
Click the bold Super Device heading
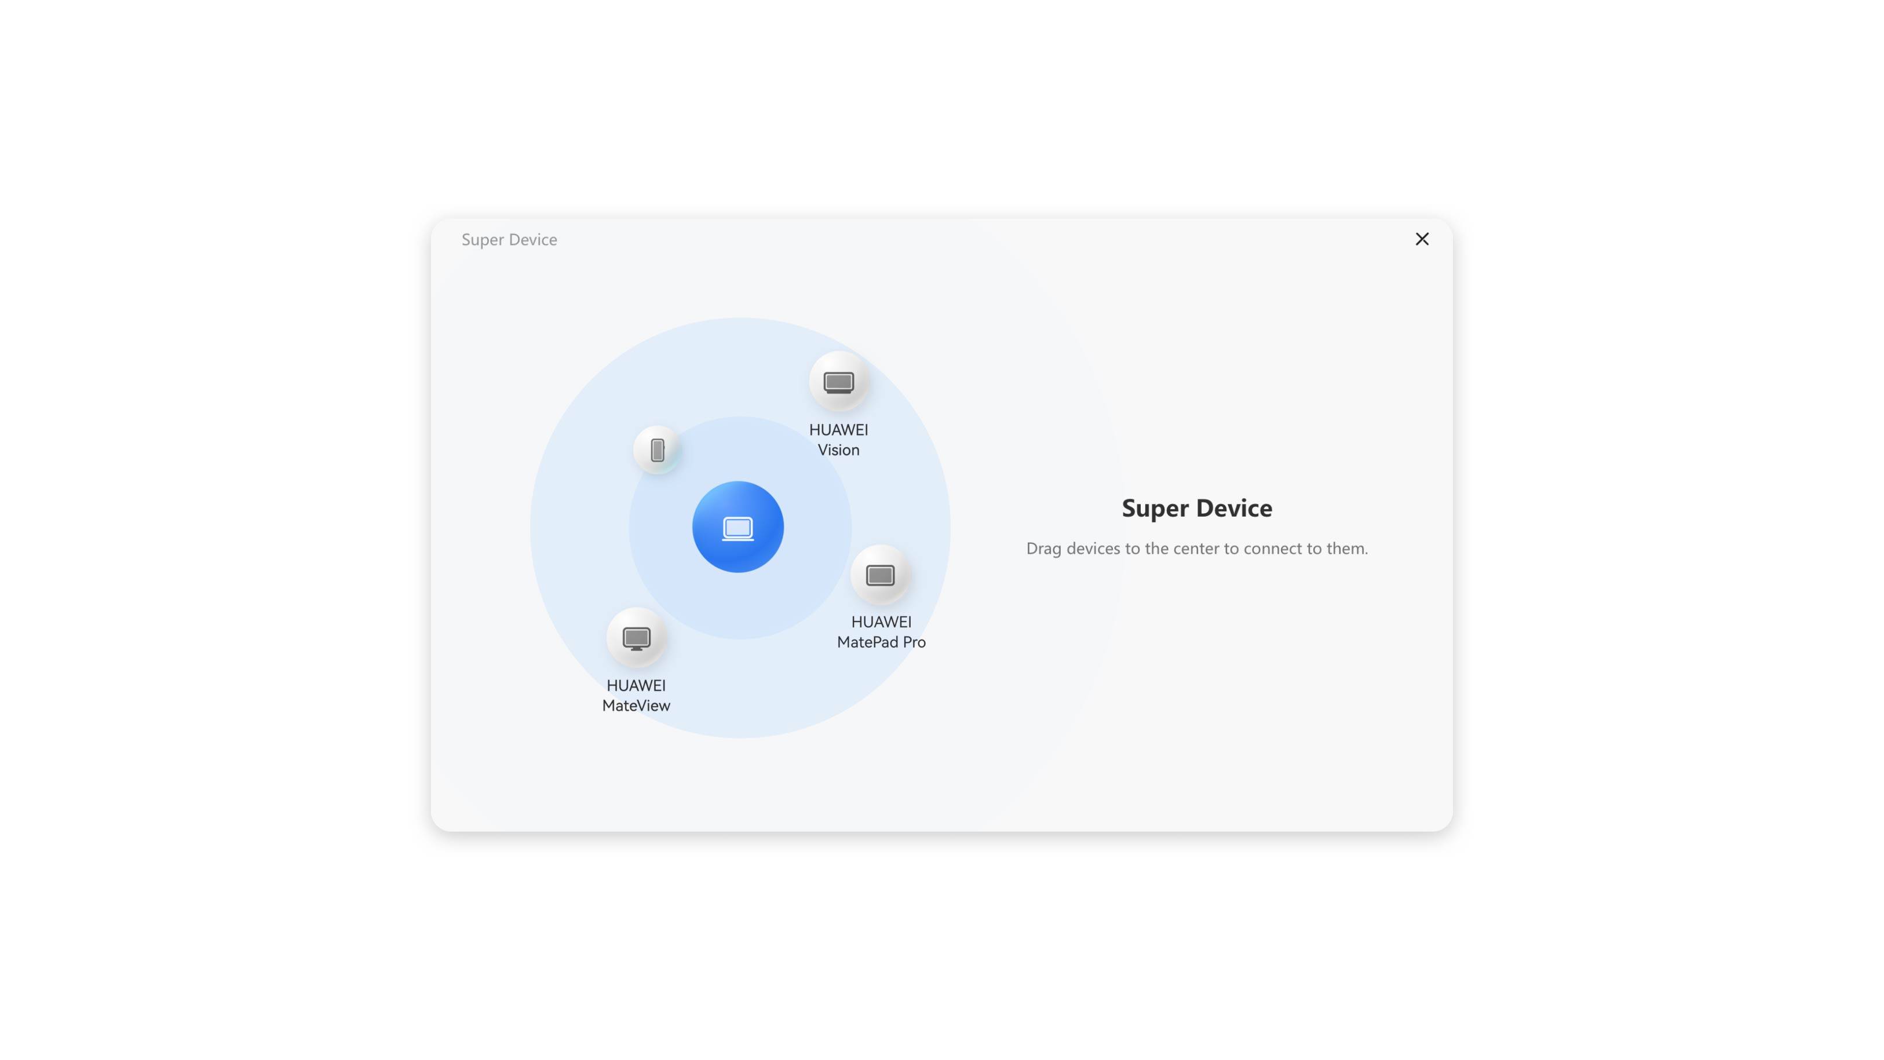tap(1196, 508)
